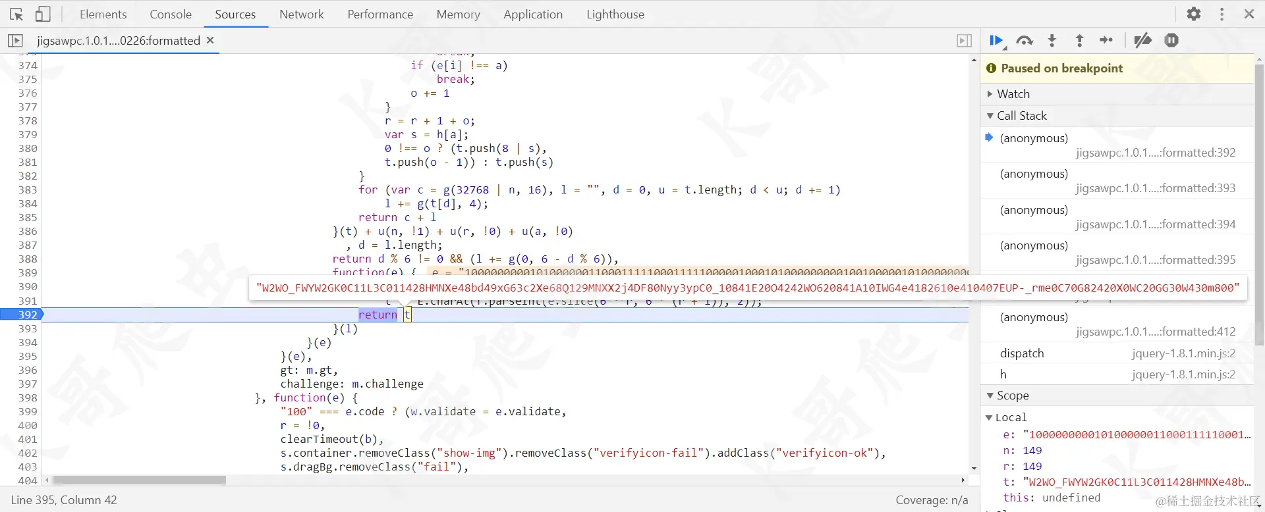Deactivate all breakpoints
The height and width of the screenshot is (512, 1265).
click(x=1142, y=41)
